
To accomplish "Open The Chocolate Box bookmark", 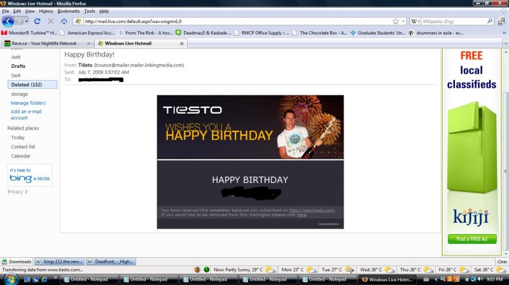I will click(320, 33).
